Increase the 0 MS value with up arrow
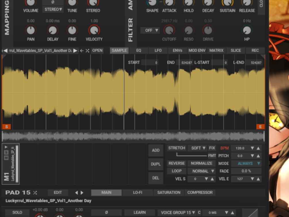The image size is (289, 217). tap(232, 213)
